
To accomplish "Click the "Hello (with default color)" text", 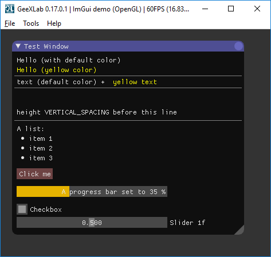I will click(69, 60).
